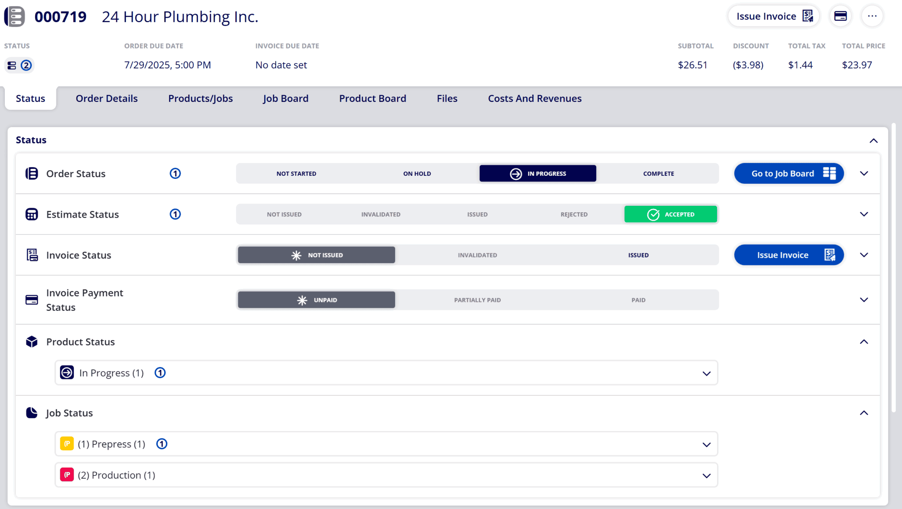Switch to the Order Details tab
The width and height of the screenshot is (902, 509).
[x=107, y=98]
